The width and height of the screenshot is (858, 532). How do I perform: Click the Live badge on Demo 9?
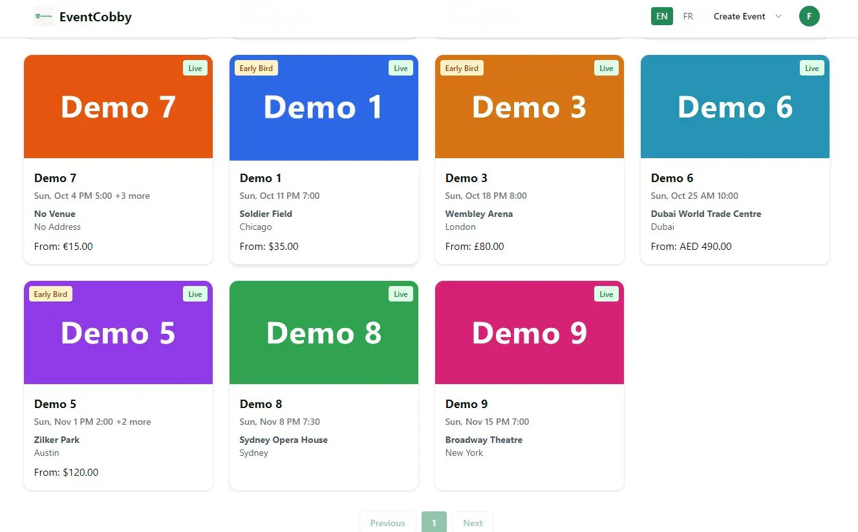coord(606,294)
